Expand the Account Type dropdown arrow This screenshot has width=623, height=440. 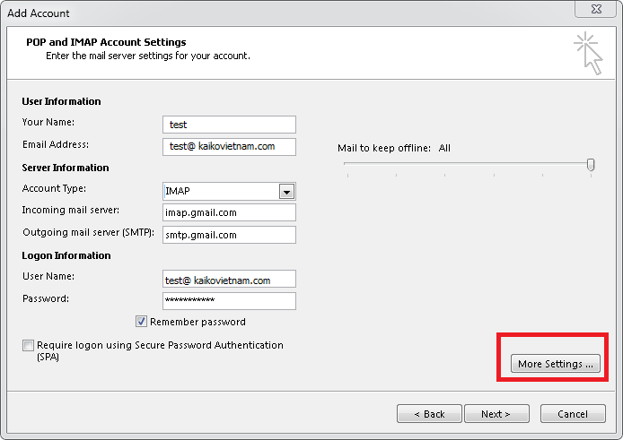click(x=286, y=192)
